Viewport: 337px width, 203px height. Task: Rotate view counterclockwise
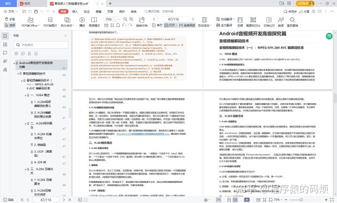124,25
